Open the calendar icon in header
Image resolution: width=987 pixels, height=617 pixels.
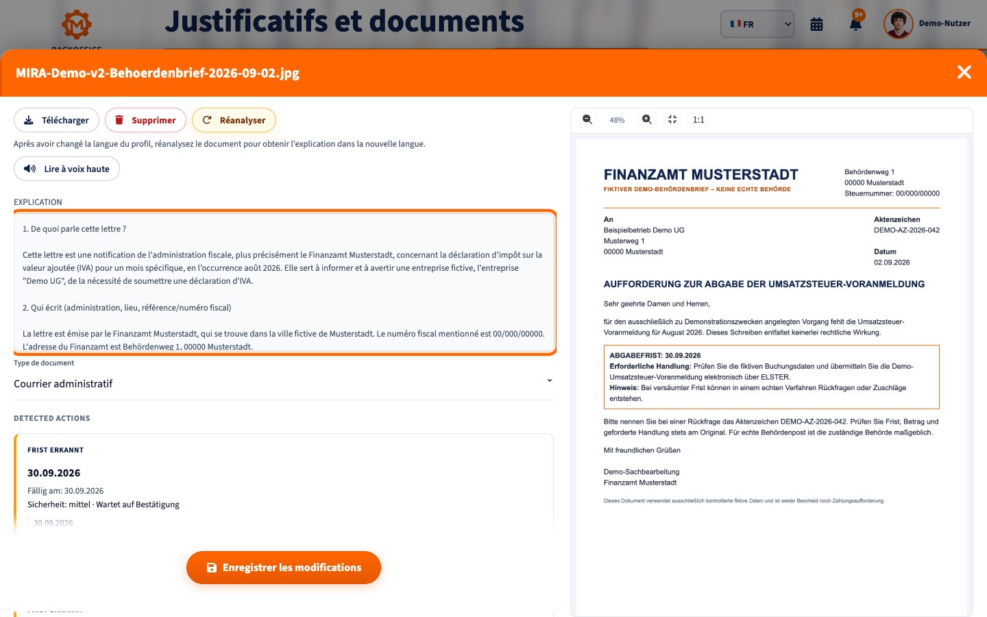coord(816,24)
